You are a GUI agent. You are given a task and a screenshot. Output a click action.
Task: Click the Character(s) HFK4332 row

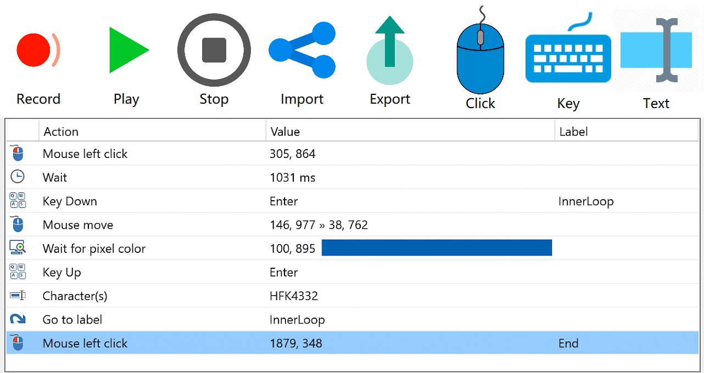tap(220, 296)
